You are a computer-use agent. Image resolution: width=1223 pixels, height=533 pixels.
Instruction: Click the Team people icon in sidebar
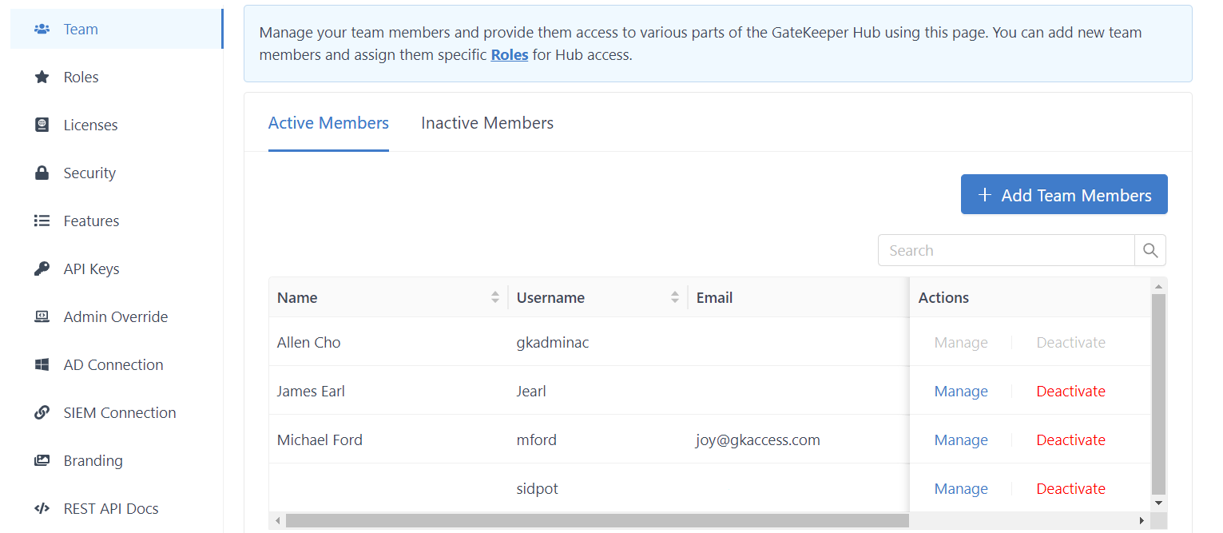(x=42, y=30)
